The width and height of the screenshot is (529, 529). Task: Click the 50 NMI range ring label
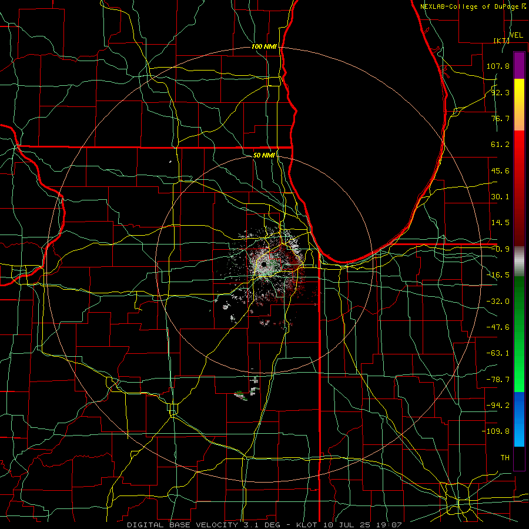264,155
